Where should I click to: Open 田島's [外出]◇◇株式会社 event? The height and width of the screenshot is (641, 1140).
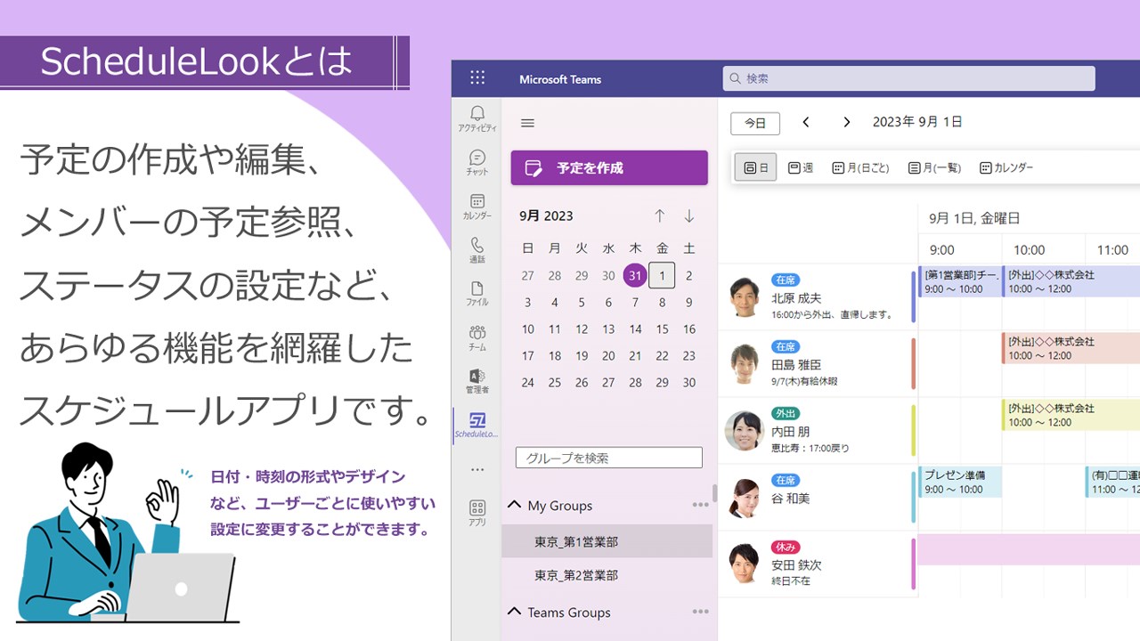[x=1071, y=348]
